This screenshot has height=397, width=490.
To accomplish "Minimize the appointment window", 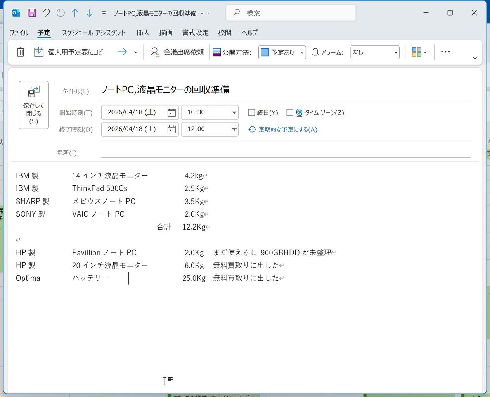I will (426, 13).
